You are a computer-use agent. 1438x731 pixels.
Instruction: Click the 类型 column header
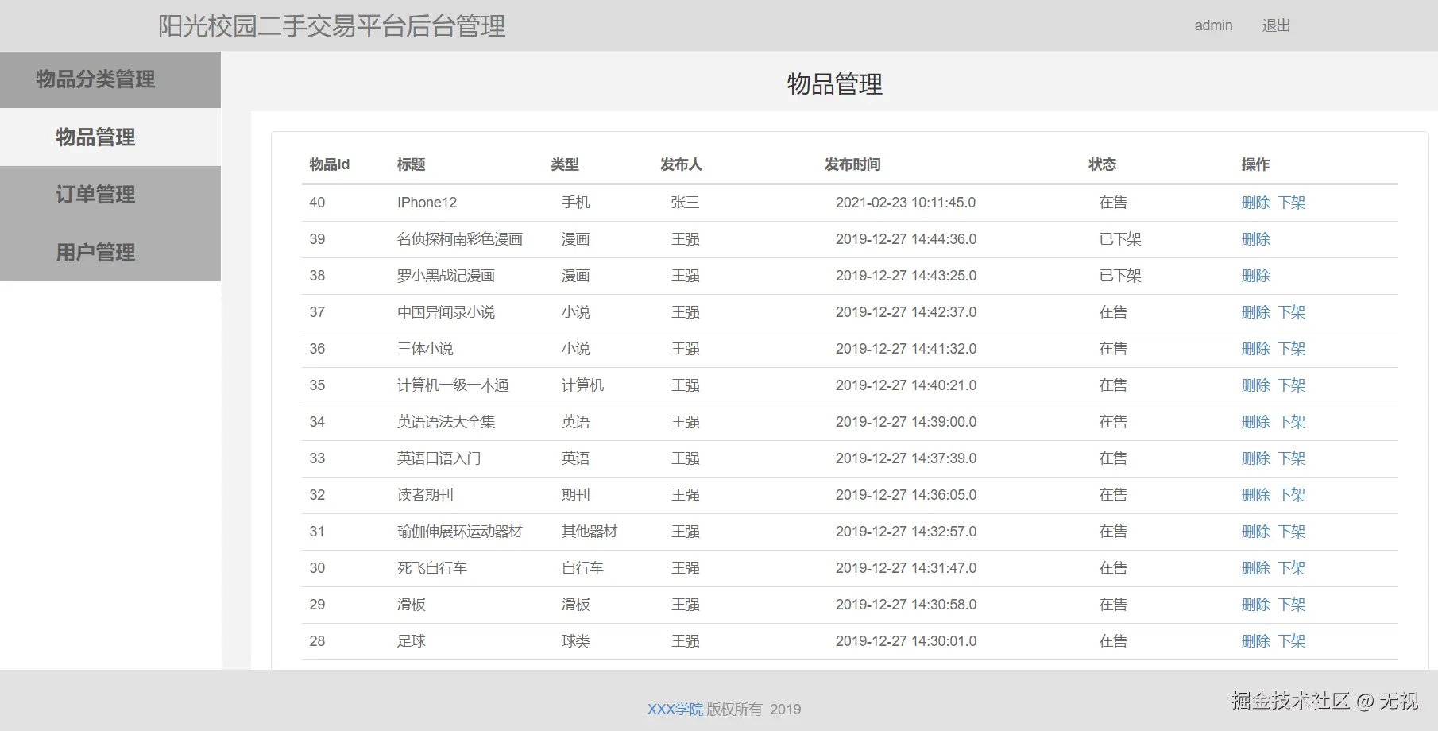click(565, 164)
